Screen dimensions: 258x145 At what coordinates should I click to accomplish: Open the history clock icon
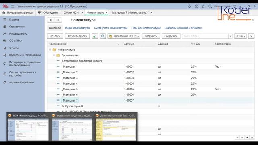196,6
